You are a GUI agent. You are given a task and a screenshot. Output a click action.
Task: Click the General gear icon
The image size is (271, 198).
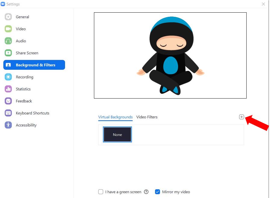(8, 17)
